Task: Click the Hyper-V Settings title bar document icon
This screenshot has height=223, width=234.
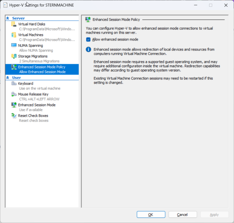Action: coord(5,5)
